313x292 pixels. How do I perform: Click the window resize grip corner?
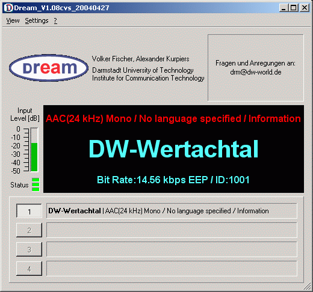(x=307, y=287)
